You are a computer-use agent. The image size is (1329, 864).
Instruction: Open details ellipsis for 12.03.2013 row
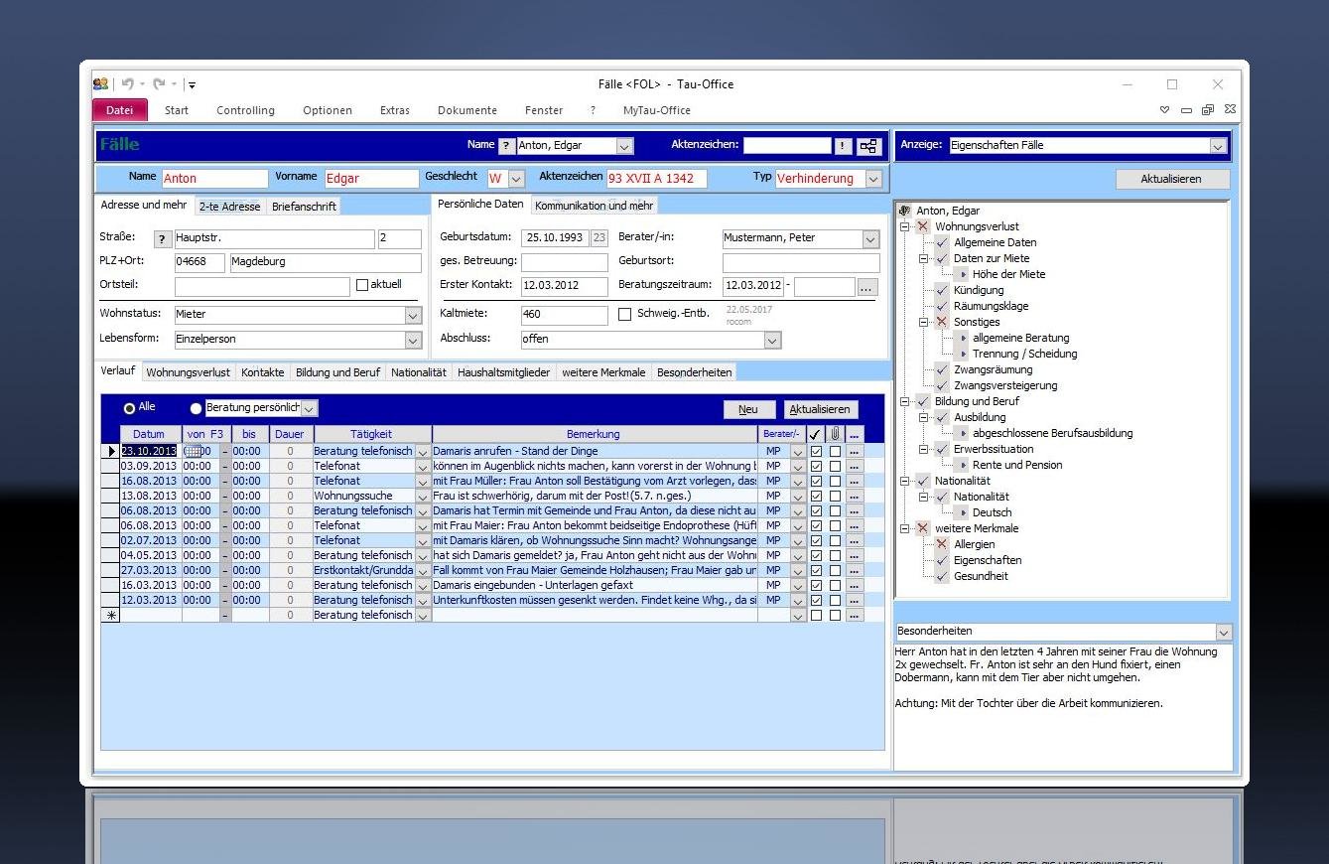click(x=854, y=600)
